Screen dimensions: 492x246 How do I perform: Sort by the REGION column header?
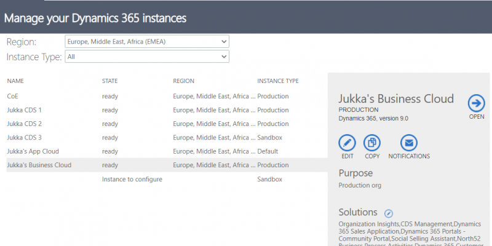(183, 81)
